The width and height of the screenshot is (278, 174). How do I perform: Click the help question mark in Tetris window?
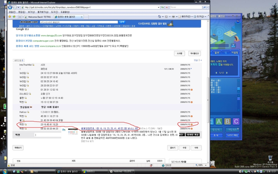233,45
